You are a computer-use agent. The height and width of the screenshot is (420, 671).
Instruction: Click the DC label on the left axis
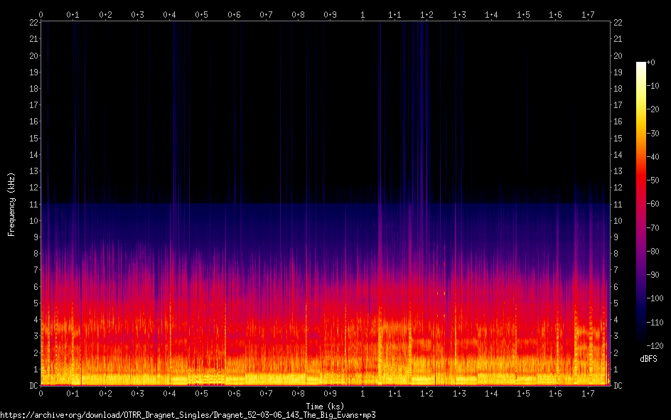click(33, 386)
